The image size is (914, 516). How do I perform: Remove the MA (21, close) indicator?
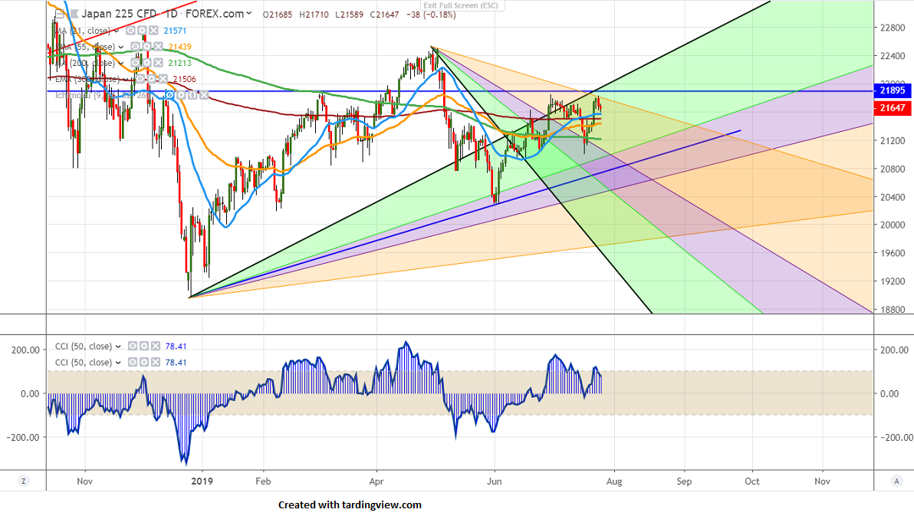(153, 31)
